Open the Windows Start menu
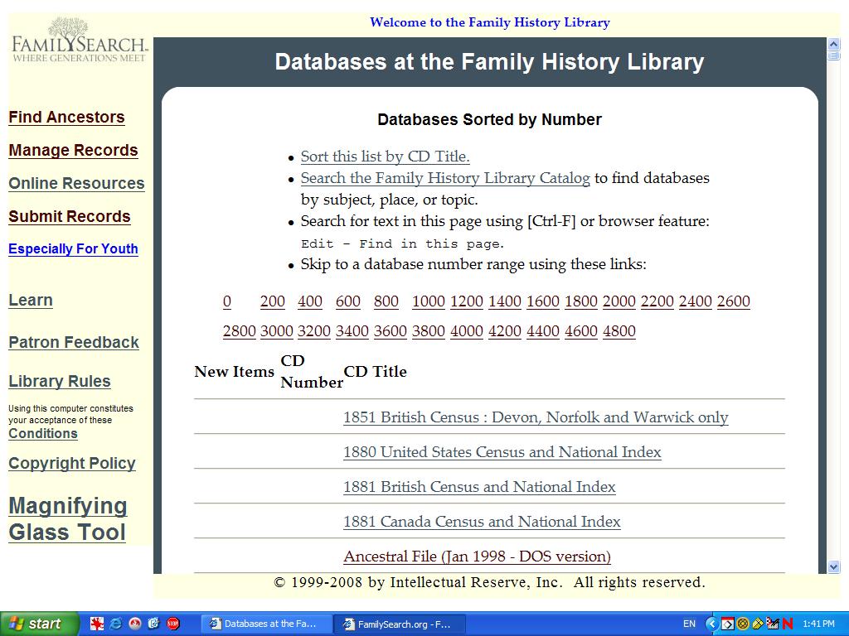This screenshot has height=636, width=849. [39, 624]
